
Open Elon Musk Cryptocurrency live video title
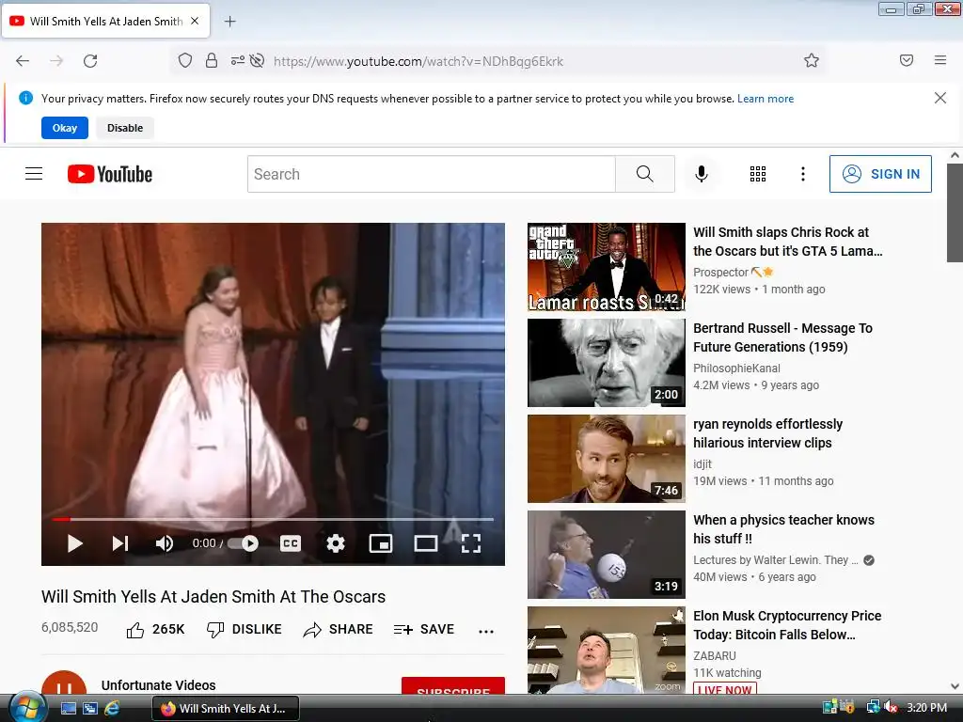click(x=787, y=625)
